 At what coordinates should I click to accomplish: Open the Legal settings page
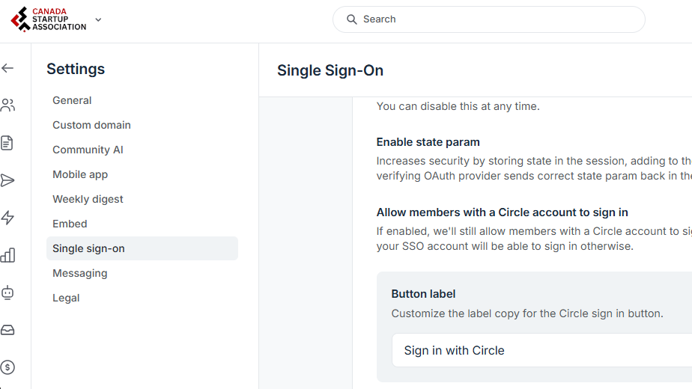66,298
